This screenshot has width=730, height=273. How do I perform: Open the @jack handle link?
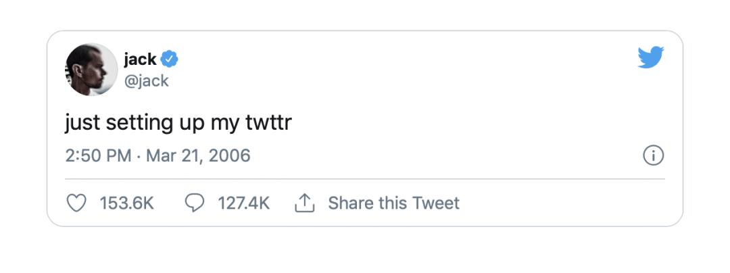pyautogui.click(x=146, y=81)
